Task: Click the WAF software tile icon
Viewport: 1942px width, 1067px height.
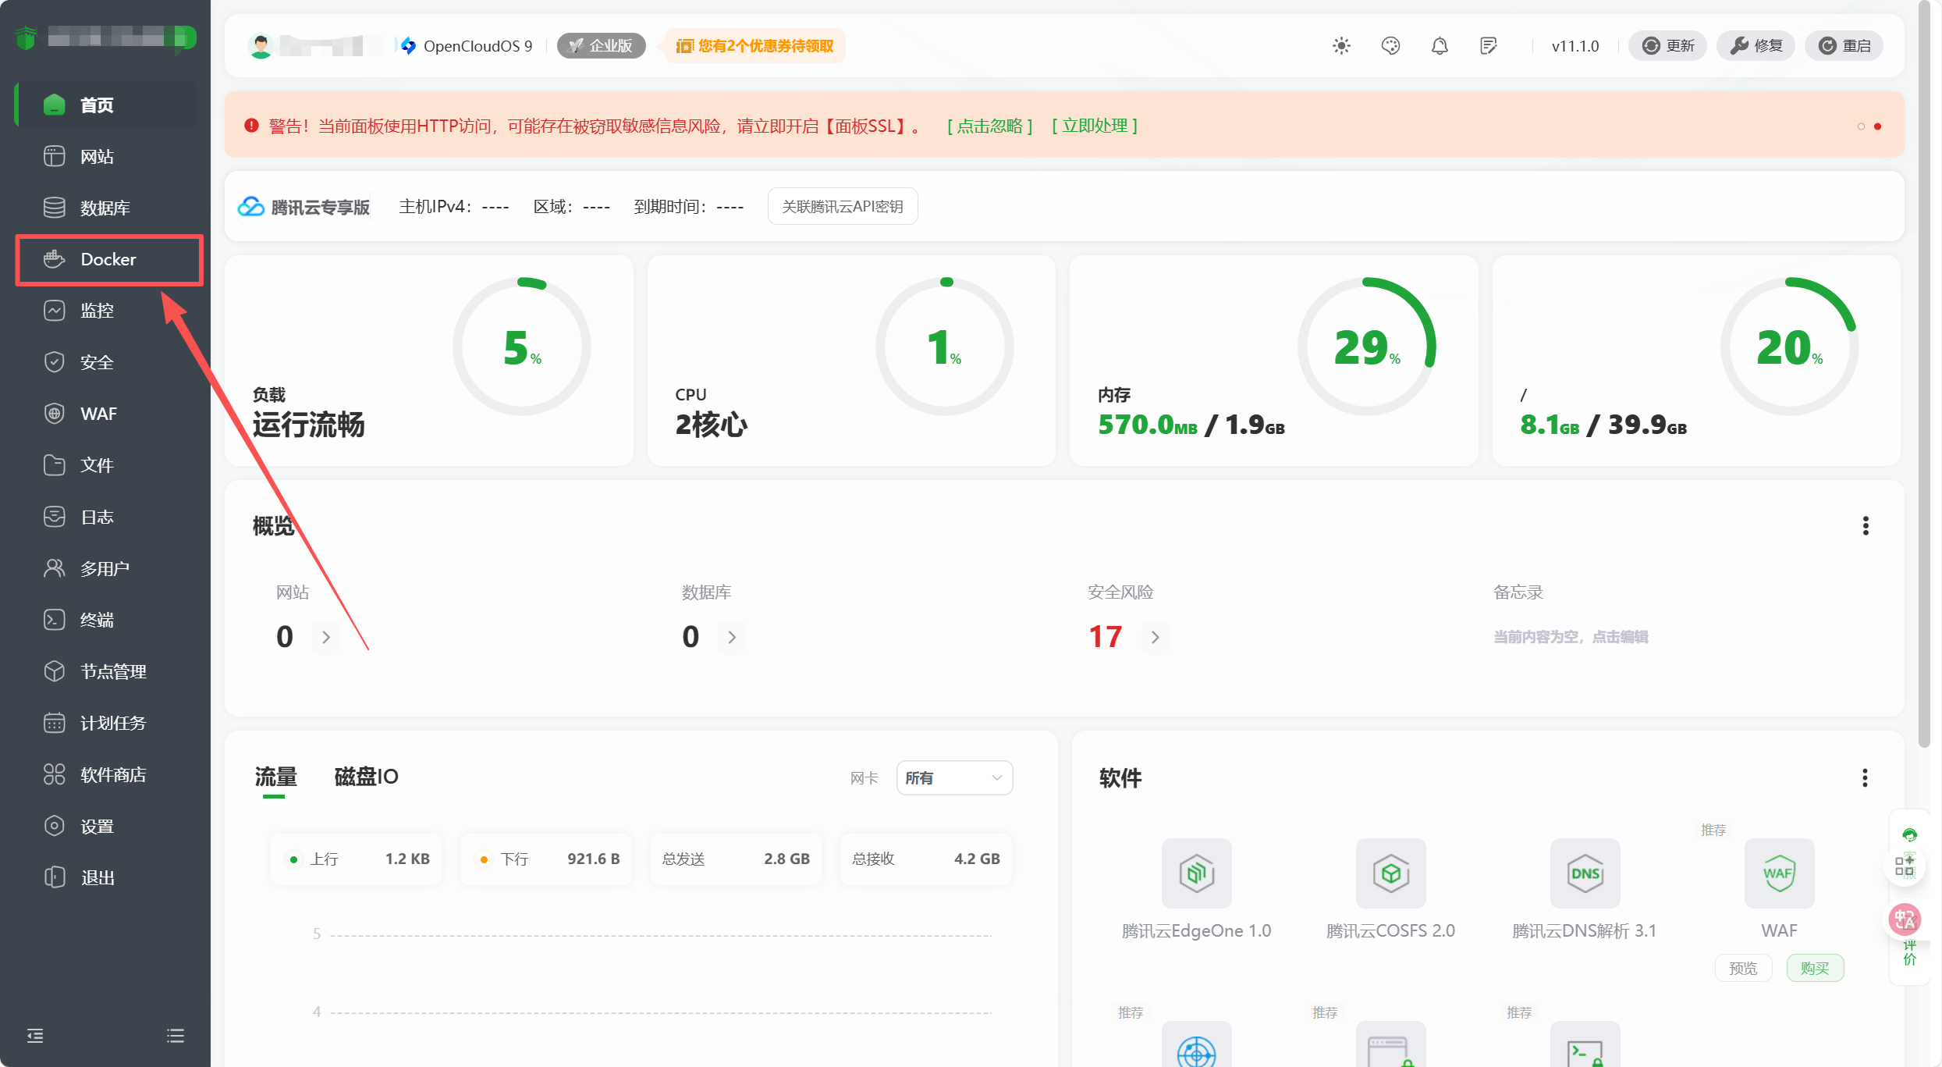Action: point(1779,873)
